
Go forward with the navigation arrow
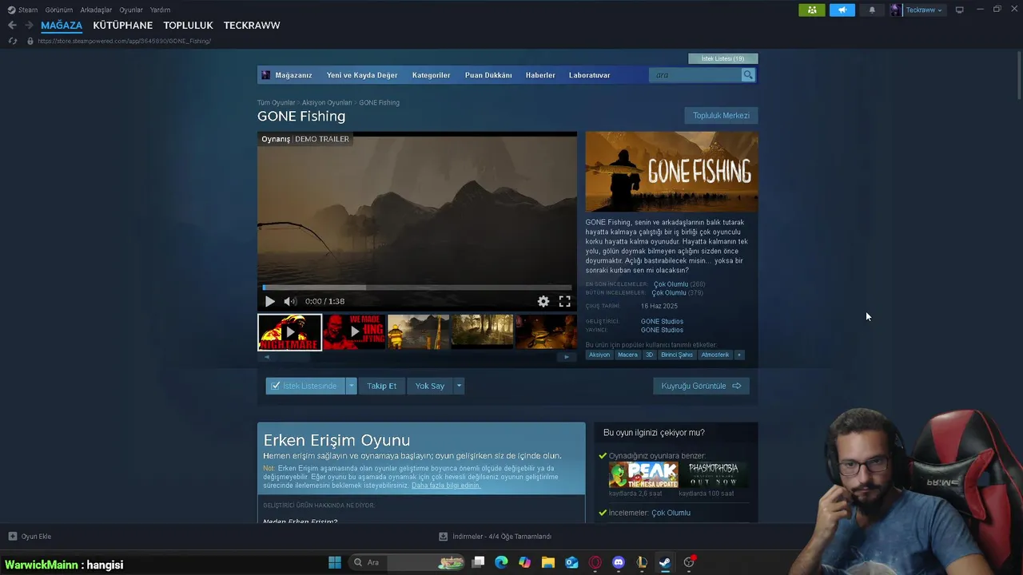[x=29, y=26]
